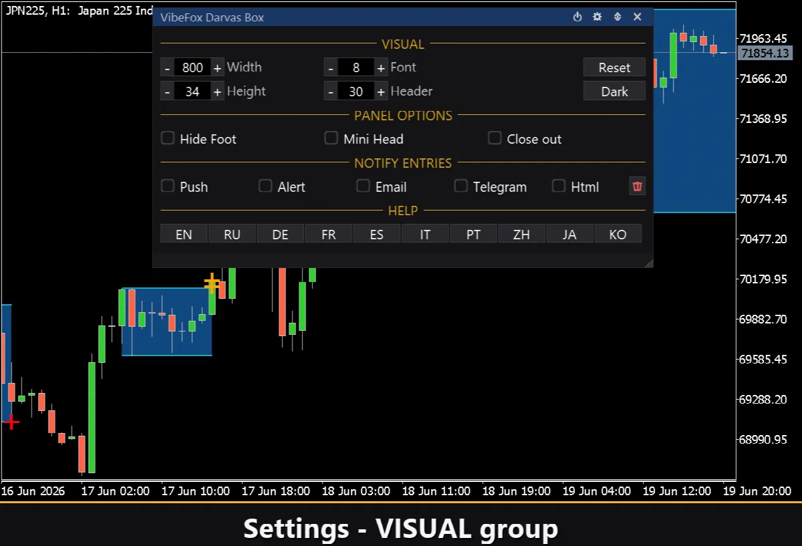The height and width of the screenshot is (546, 802).
Task: Select JA help language
Action: pyautogui.click(x=569, y=234)
